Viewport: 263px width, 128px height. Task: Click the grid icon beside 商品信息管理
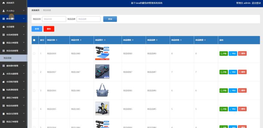(3, 51)
